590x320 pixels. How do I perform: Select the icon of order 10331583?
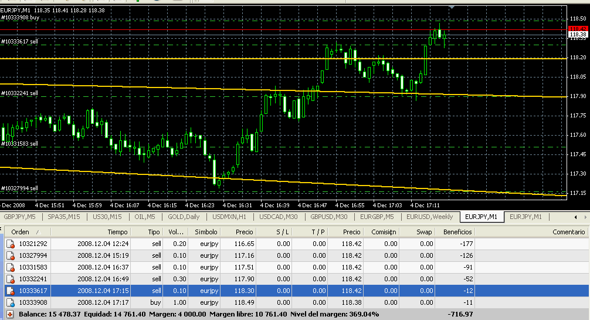(10, 267)
